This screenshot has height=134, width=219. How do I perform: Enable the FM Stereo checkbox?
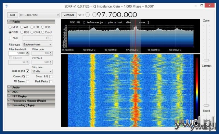pyautogui.click(x=28, y=81)
